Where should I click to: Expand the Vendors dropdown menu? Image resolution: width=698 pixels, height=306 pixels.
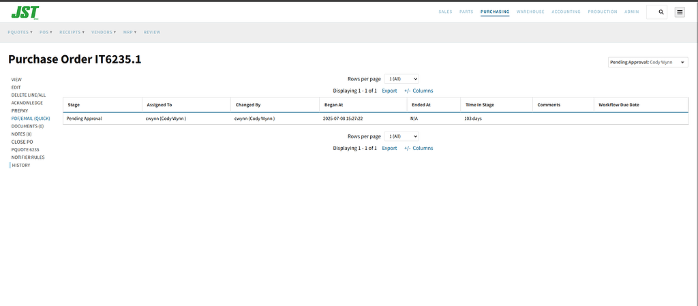(x=104, y=33)
